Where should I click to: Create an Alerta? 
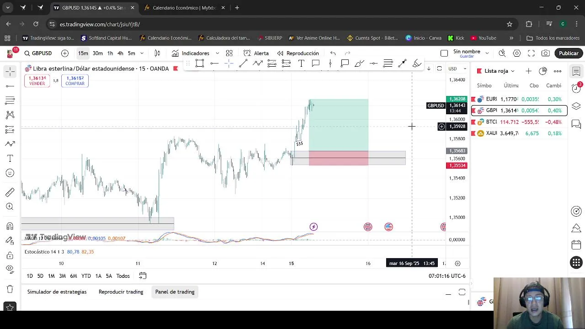tap(256, 53)
